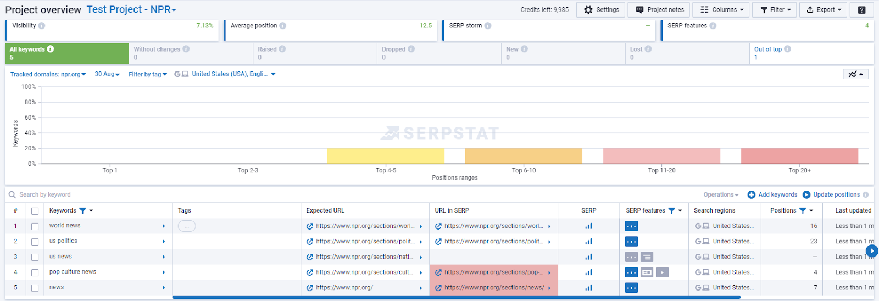Screen dimensions: 879x301
Task: Click the horizontal table scrollbar
Action: coord(456,297)
